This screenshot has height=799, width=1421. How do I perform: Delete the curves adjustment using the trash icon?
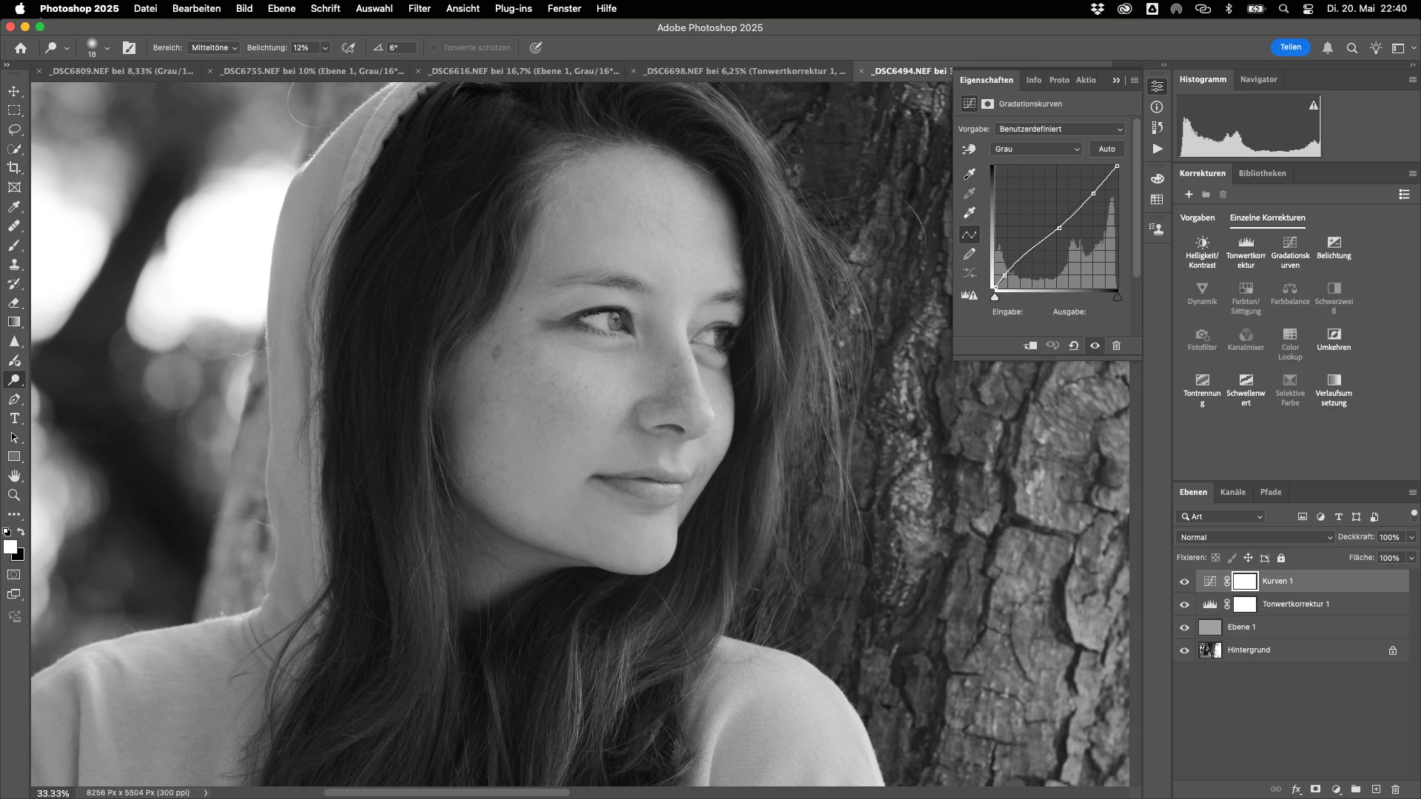coord(1116,345)
